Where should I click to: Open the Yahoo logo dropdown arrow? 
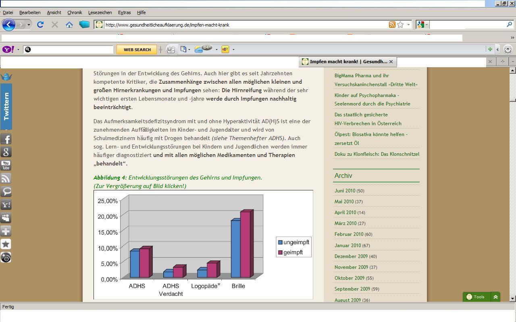pyautogui.click(x=18, y=50)
